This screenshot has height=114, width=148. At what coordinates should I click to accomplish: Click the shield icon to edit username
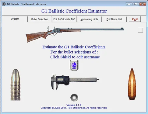[74, 65]
